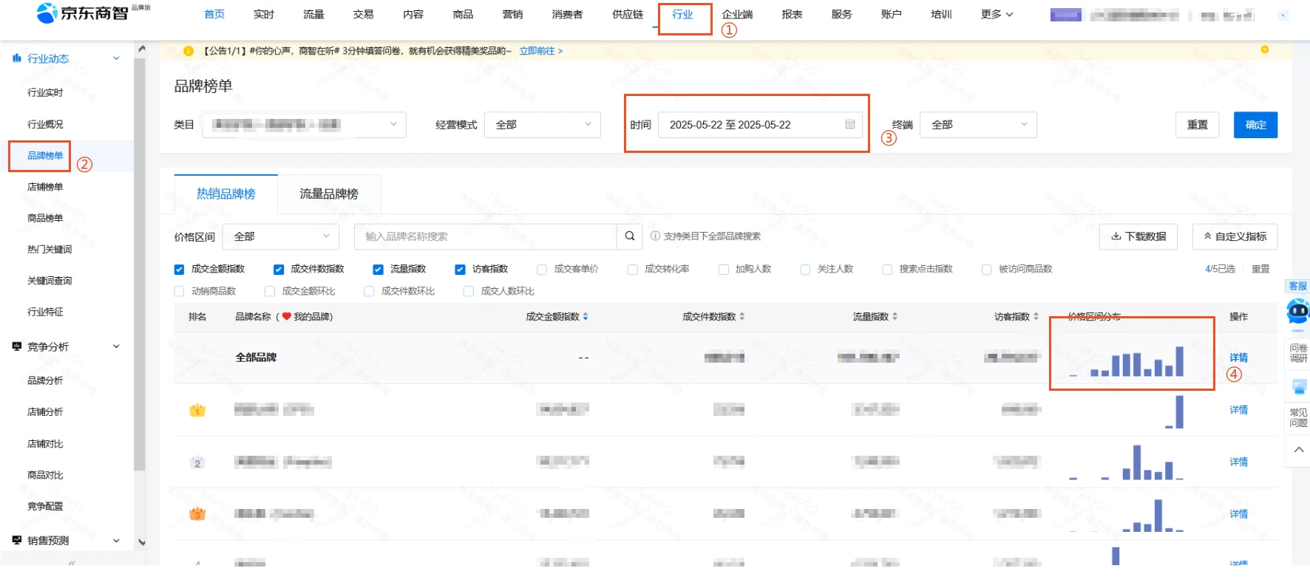This screenshot has width=1310, height=588.
Task: Sort by 访客指数 sort arrows
Action: (x=1036, y=316)
